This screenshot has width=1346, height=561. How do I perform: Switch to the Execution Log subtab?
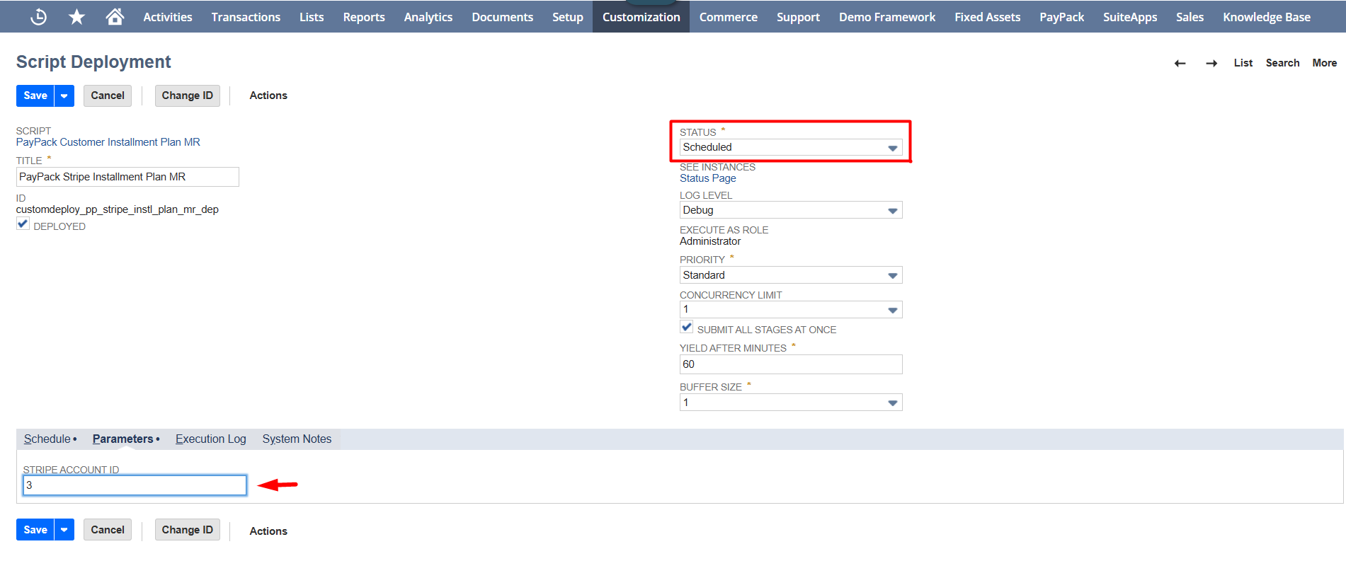[211, 439]
